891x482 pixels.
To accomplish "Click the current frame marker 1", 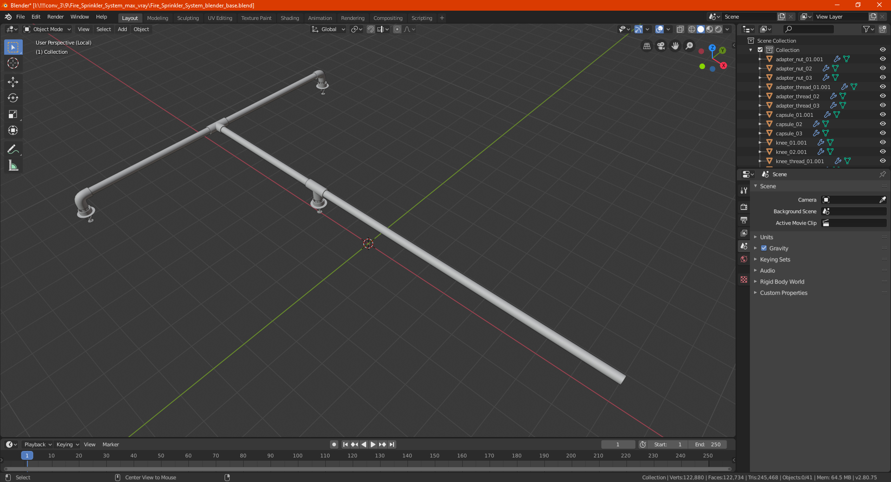I will 27,456.
